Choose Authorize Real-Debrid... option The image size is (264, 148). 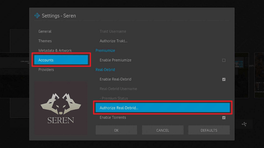tap(163, 108)
